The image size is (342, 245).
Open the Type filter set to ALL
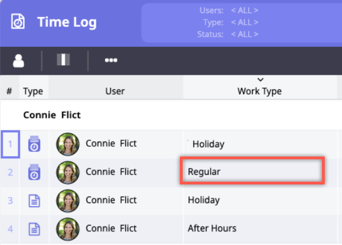point(244,22)
